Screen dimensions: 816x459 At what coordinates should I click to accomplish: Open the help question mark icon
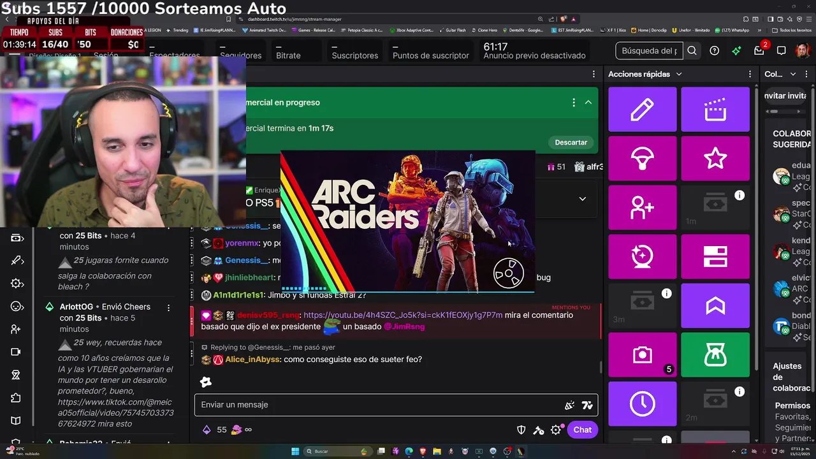click(715, 50)
